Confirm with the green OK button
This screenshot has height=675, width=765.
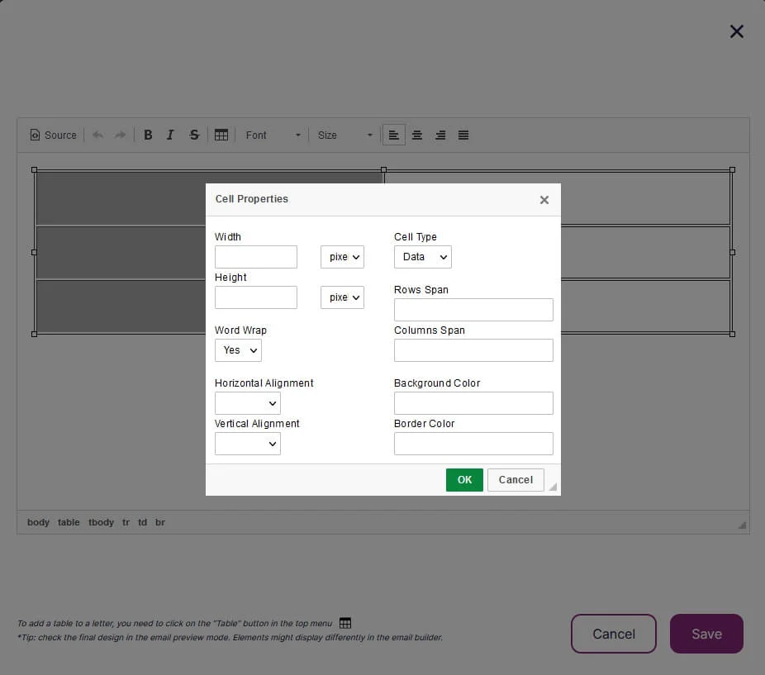click(x=464, y=480)
